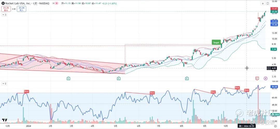
Task: Click the 12.00 price axis value
Action: (274, 33)
